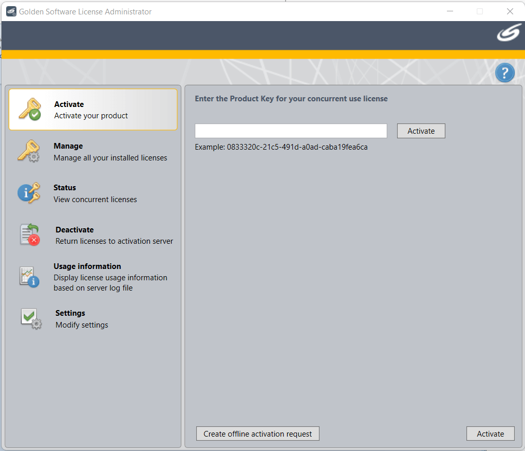Click the Settings green checkmark icon

tap(30, 318)
